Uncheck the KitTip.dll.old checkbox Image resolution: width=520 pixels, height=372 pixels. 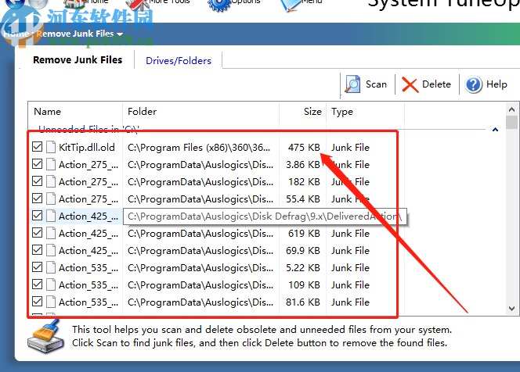37,147
